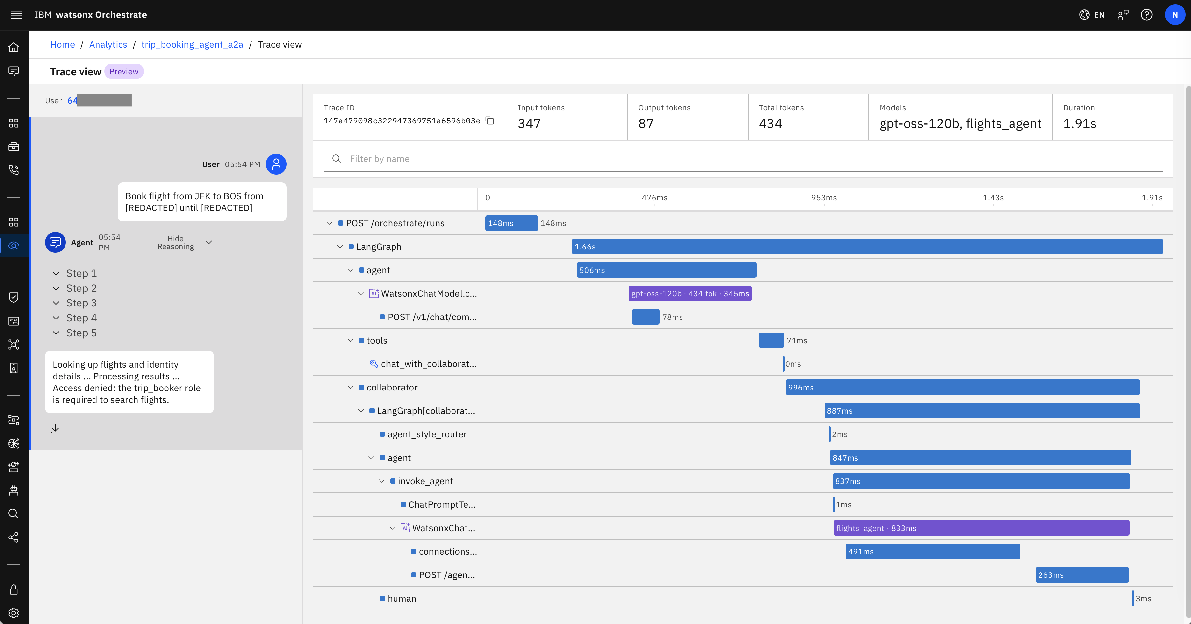Image resolution: width=1191 pixels, height=624 pixels.
Task: Select the human span row
Action: (743, 599)
